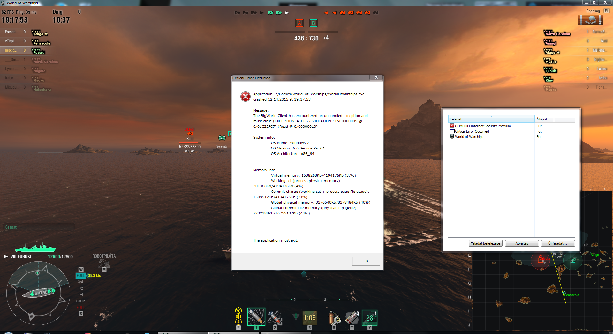This screenshot has height=334, width=613.
Task: Click the first red enemy ship icon in team bar
Action: [326, 13]
